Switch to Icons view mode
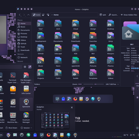 [36, 15]
